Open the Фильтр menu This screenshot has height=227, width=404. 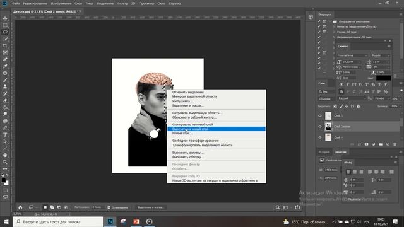122,4
